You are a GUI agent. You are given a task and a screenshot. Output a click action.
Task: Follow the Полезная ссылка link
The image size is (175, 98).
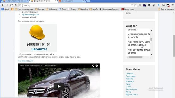[26, 61]
